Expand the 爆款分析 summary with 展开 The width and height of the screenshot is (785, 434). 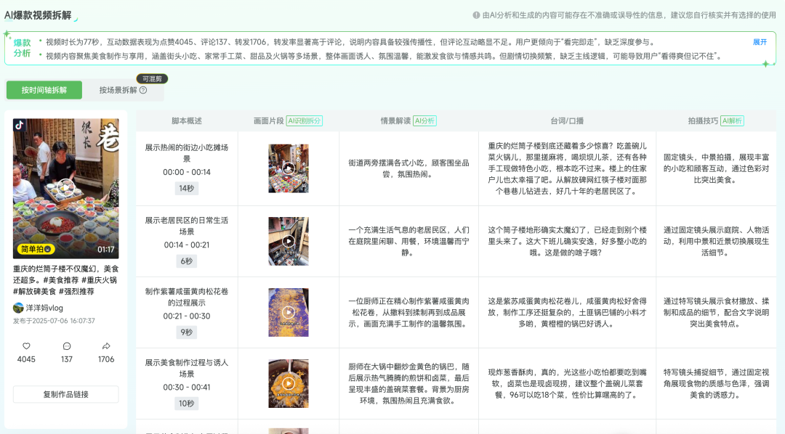click(760, 42)
